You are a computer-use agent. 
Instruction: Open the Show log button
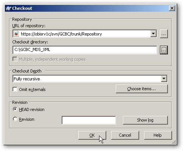(x=145, y=120)
